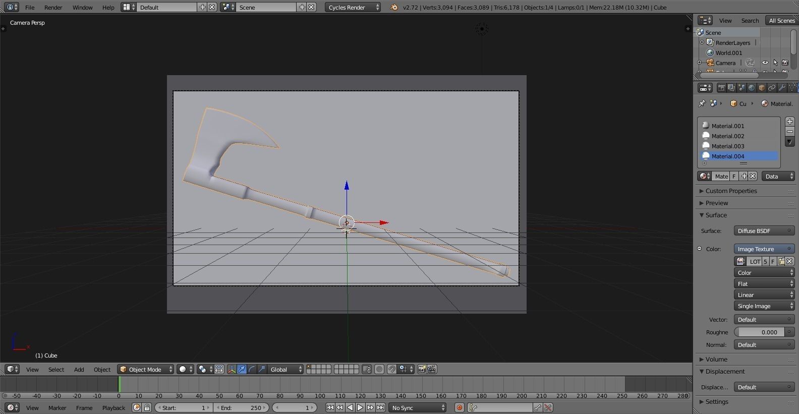This screenshot has height=414, width=799.
Task: Open the Help menu
Action: point(108,8)
